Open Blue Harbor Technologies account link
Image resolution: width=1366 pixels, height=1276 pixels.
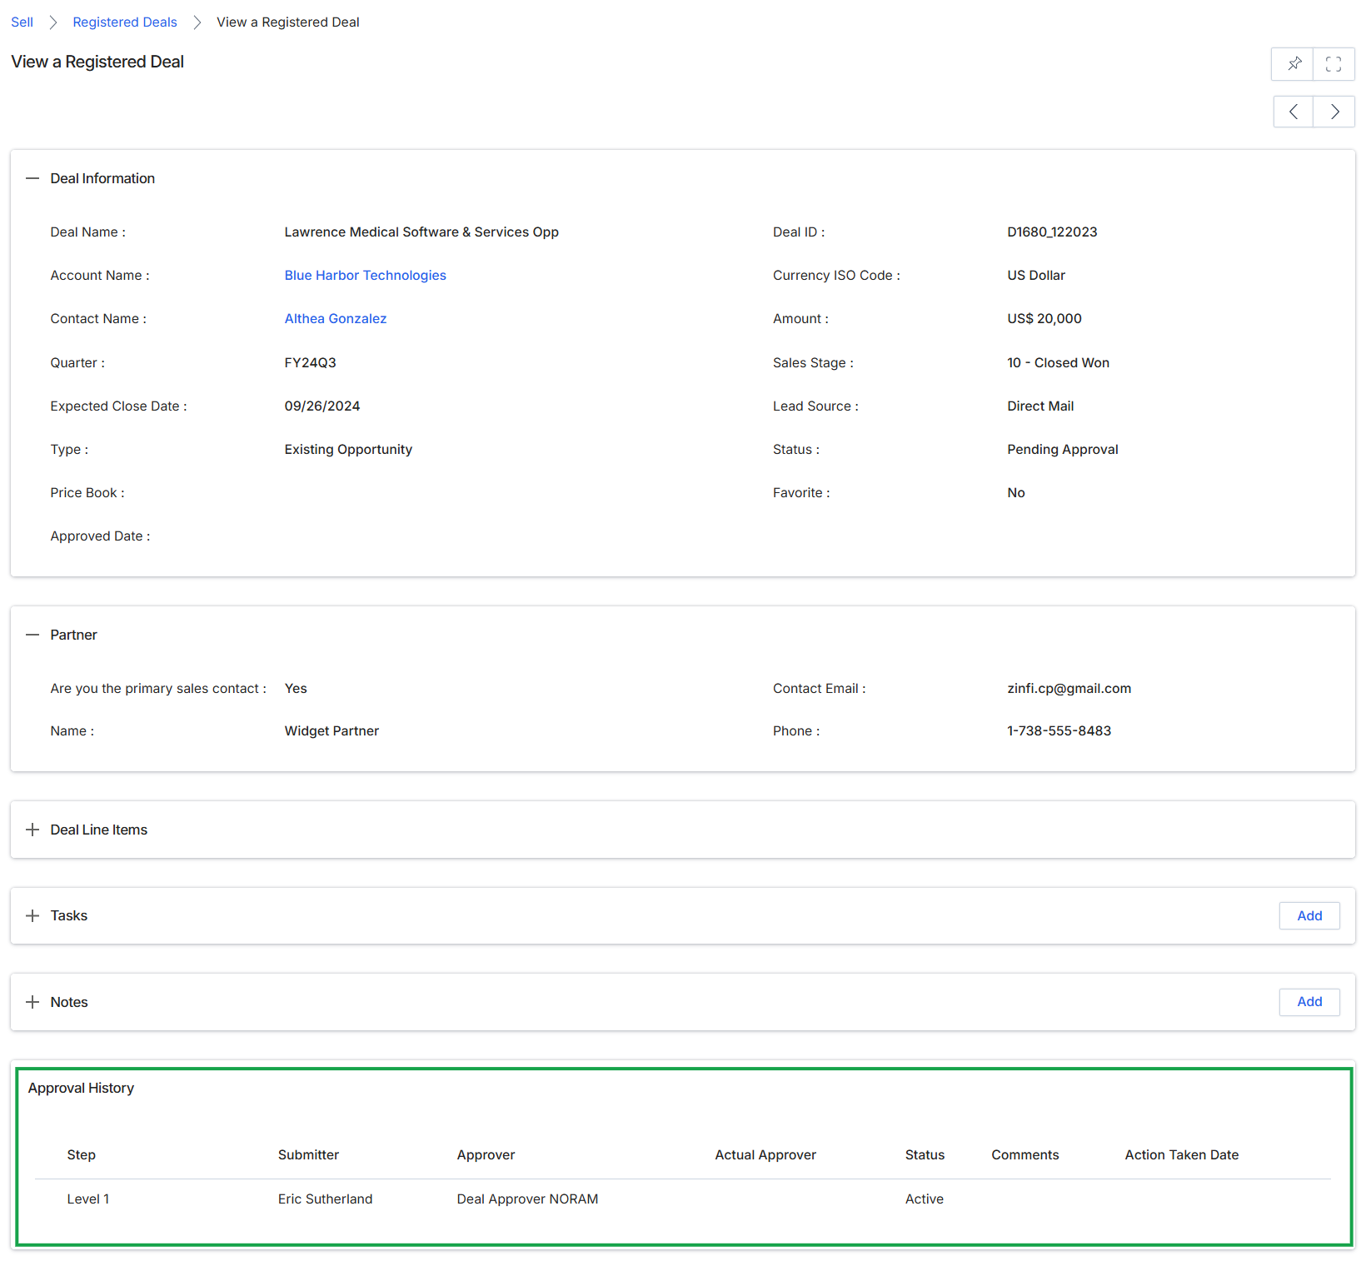pos(365,276)
